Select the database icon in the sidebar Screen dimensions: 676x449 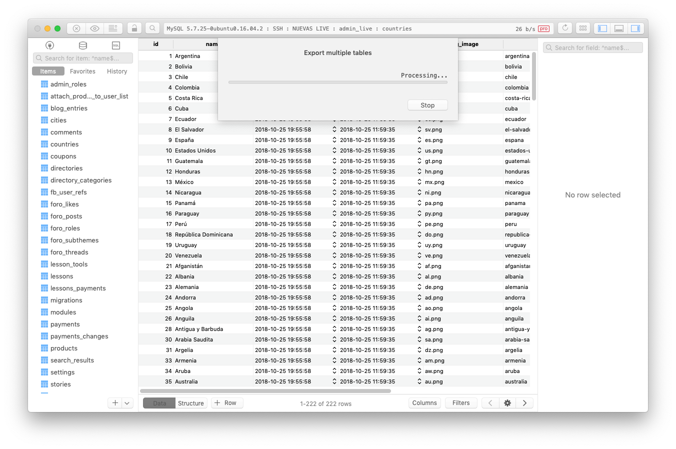click(82, 45)
